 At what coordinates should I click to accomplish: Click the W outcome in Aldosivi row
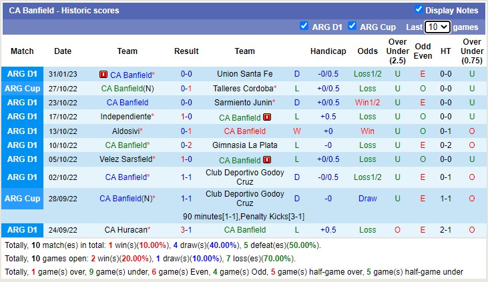click(x=297, y=131)
